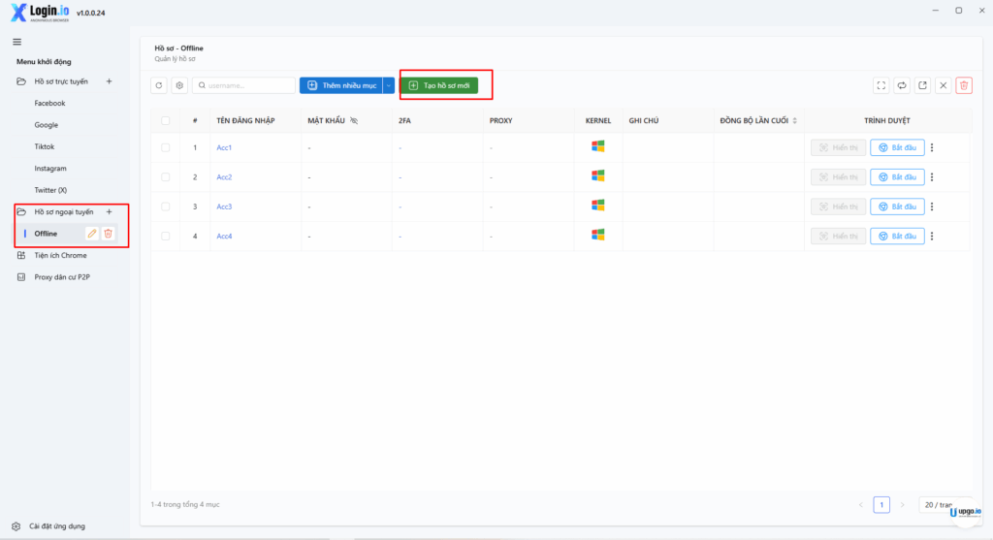Toggle the hamburger menu icon
The image size is (993, 540).
tap(16, 42)
